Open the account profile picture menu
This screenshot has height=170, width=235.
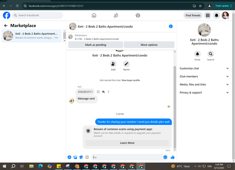tap(226, 15)
